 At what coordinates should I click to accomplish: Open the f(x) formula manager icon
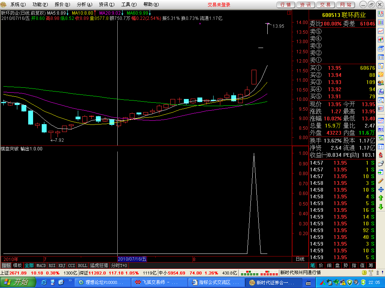[x=380, y=91]
